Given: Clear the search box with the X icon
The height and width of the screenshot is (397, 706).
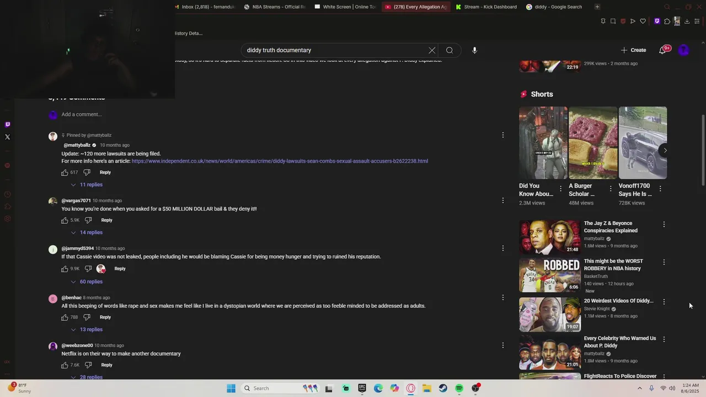Looking at the screenshot, I should tap(432, 50).
